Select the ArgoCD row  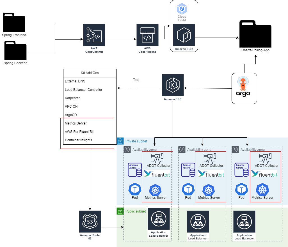tap(90, 115)
